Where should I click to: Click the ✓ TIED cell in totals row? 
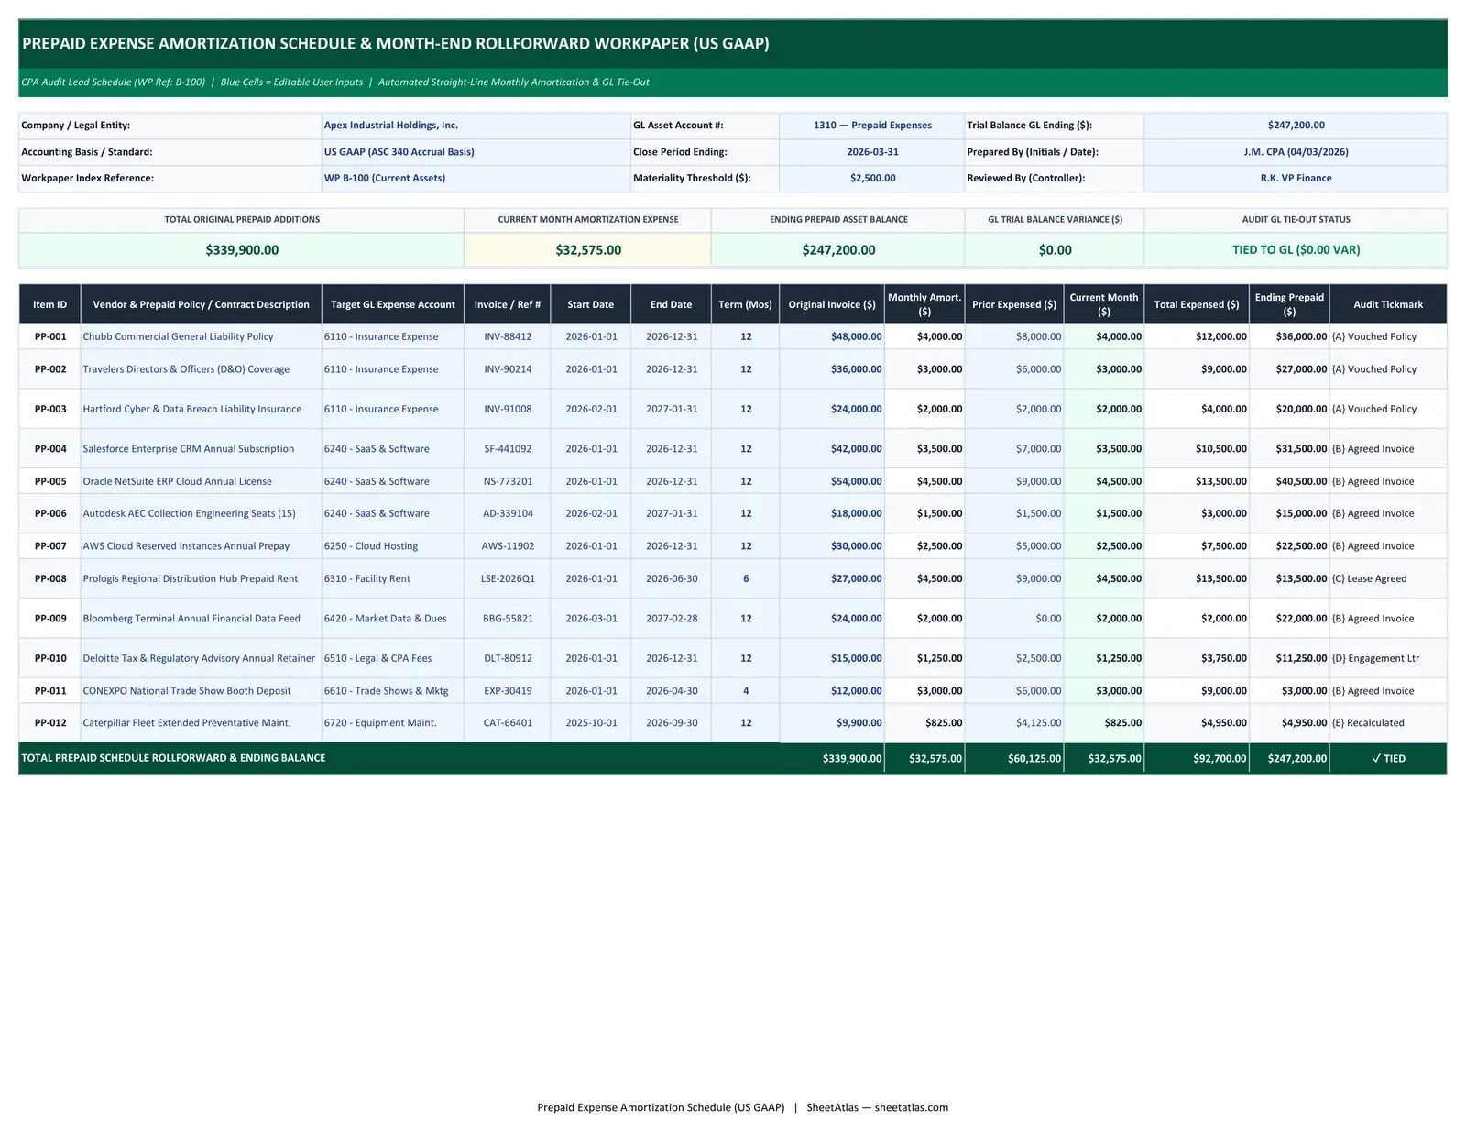point(1388,759)
